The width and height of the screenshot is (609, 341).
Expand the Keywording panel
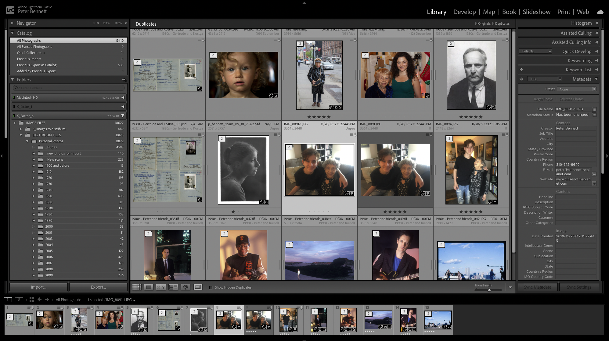[x=596, y=60]
